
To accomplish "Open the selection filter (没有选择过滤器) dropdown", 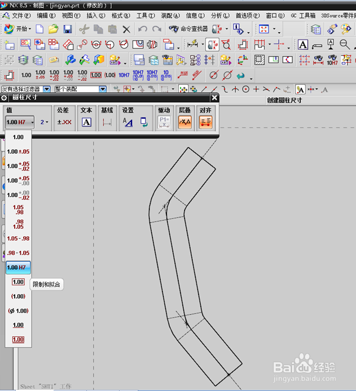I will [47, 89].
